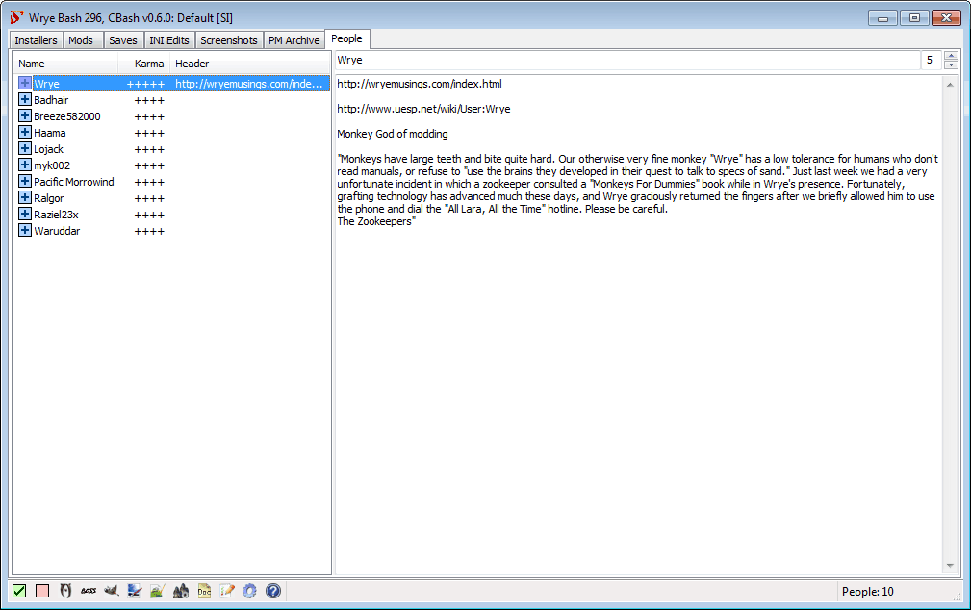Toggle the pink square checkbox in status bar
971x610 pixels.
coord(42,591)
